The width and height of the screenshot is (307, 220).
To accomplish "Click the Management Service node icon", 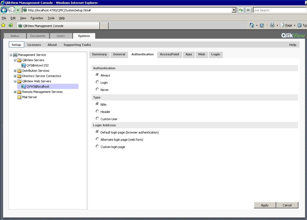I will tap(15, 55).
